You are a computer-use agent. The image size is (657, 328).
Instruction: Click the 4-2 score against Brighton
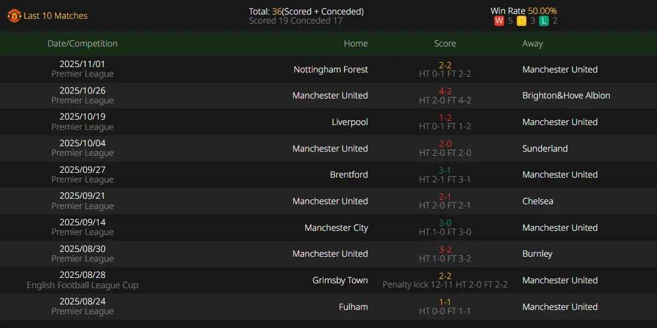(x=445, y=91)
